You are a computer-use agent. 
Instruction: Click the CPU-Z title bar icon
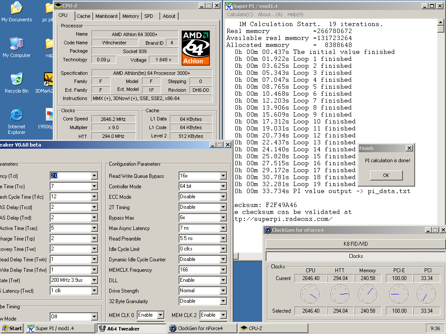pos(58,5)
